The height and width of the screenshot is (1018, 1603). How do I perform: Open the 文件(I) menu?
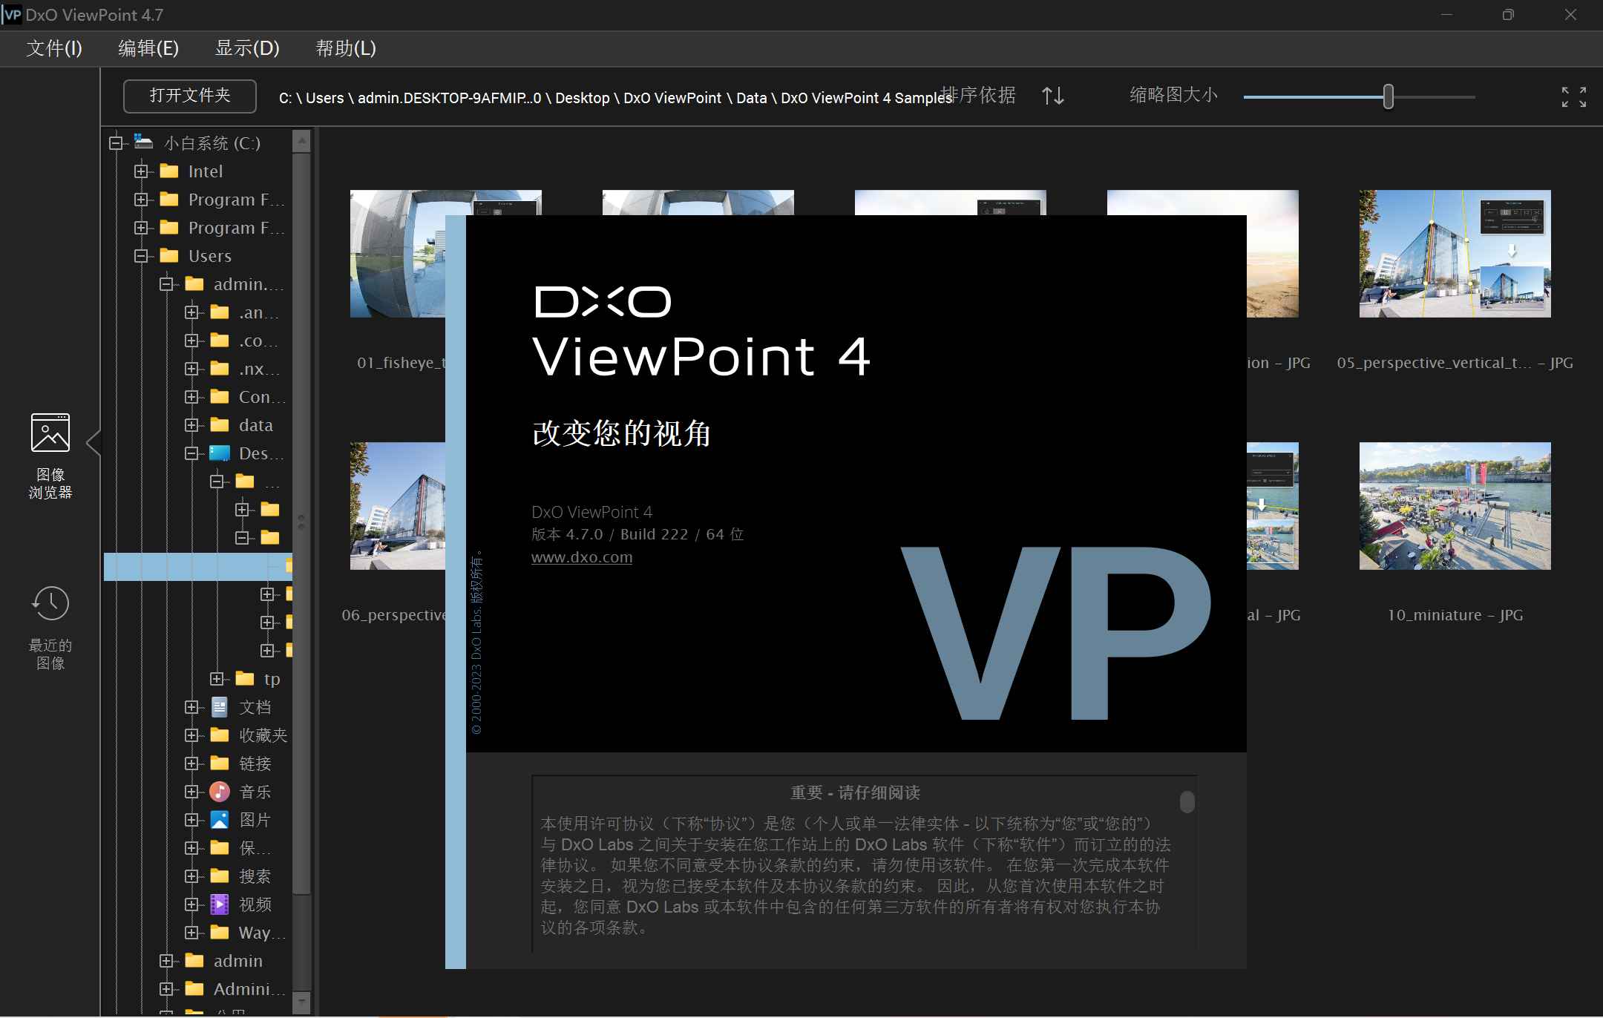54,48
